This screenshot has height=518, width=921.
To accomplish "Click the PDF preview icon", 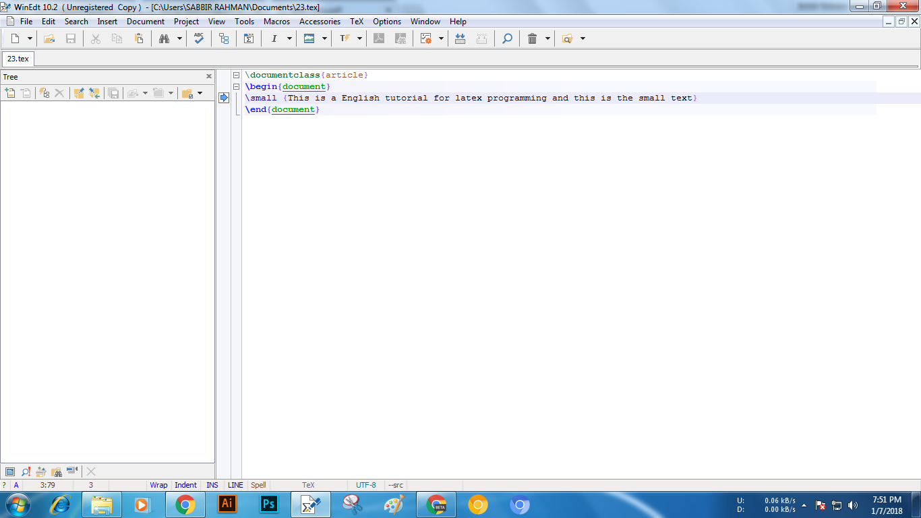I will (379, 39).
